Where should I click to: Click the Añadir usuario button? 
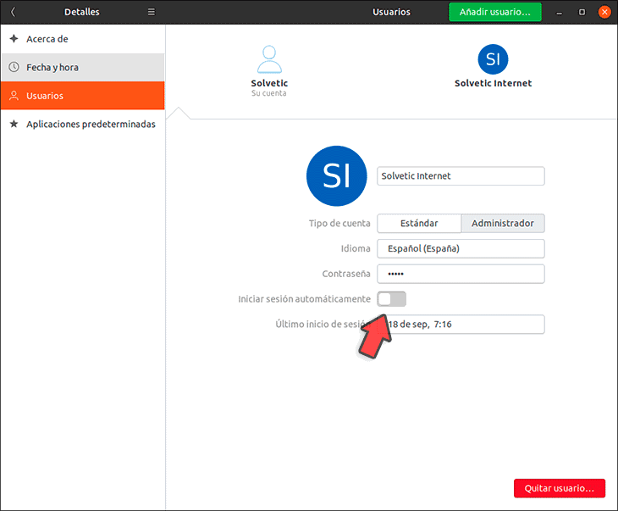495,12
